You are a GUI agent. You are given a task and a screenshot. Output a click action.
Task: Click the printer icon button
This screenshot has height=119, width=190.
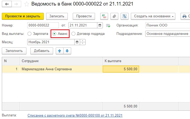pos(185,16)
